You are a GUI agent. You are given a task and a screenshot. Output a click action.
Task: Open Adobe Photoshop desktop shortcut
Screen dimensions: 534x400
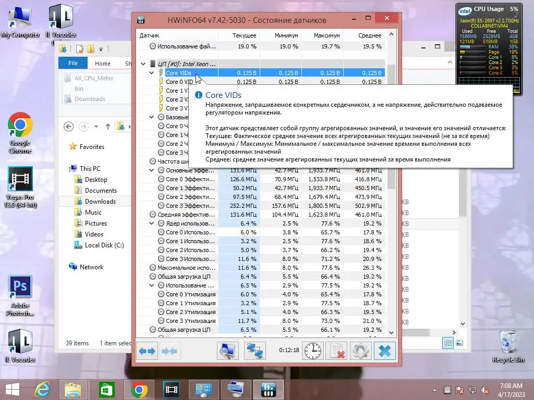20,296
